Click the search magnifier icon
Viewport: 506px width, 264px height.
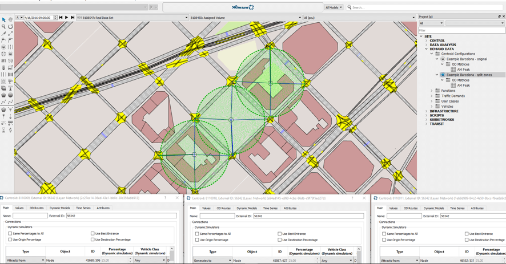click(349, 7)
